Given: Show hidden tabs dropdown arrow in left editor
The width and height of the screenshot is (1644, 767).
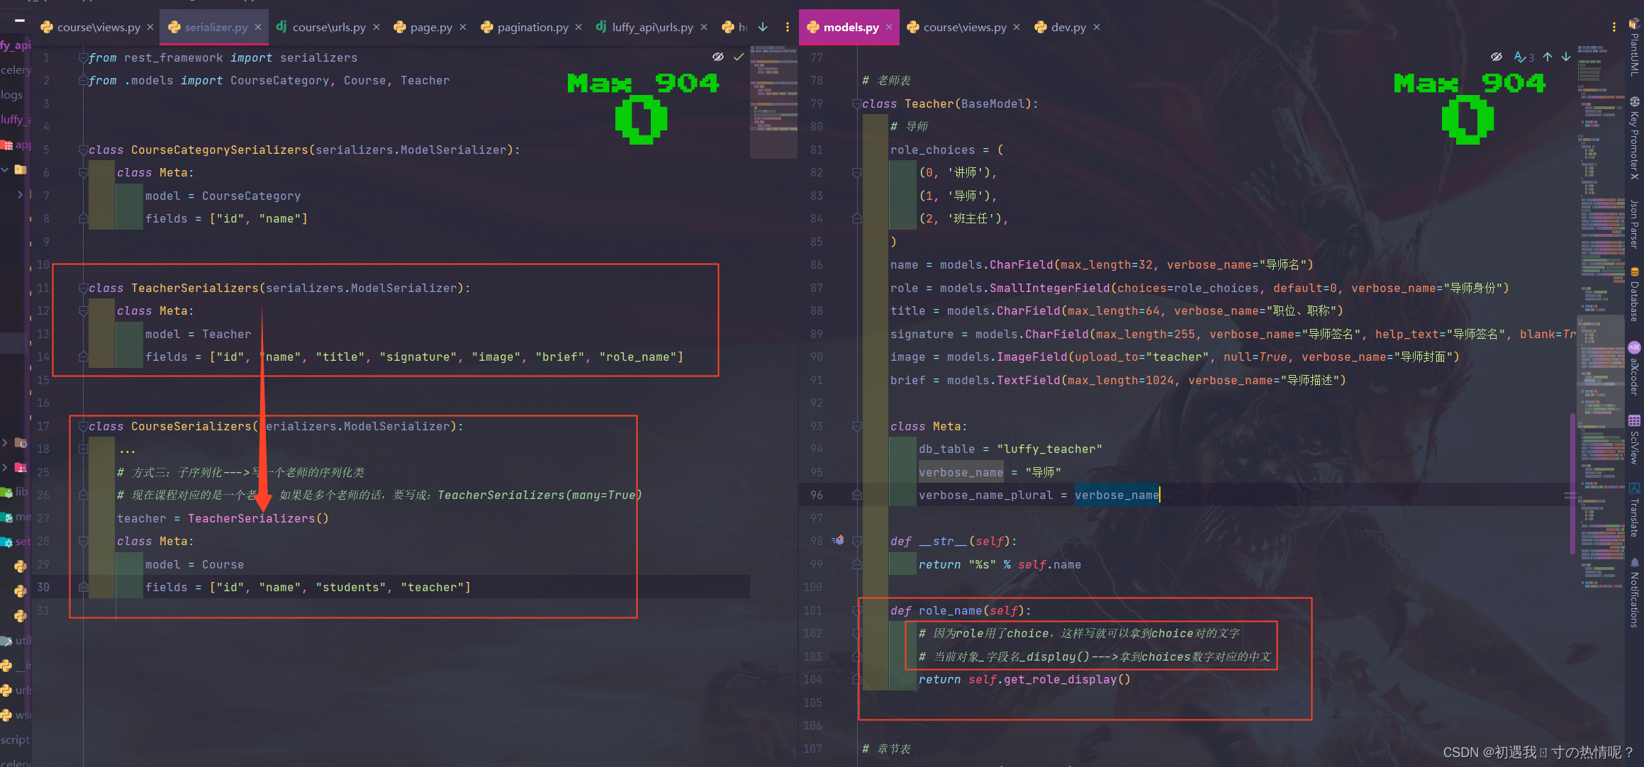Looking at the screenshot, I should pos(763,27).
